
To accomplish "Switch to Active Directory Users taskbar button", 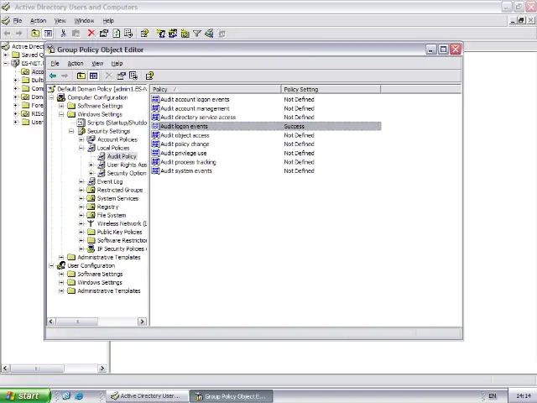I will click(x=148, y=395).
